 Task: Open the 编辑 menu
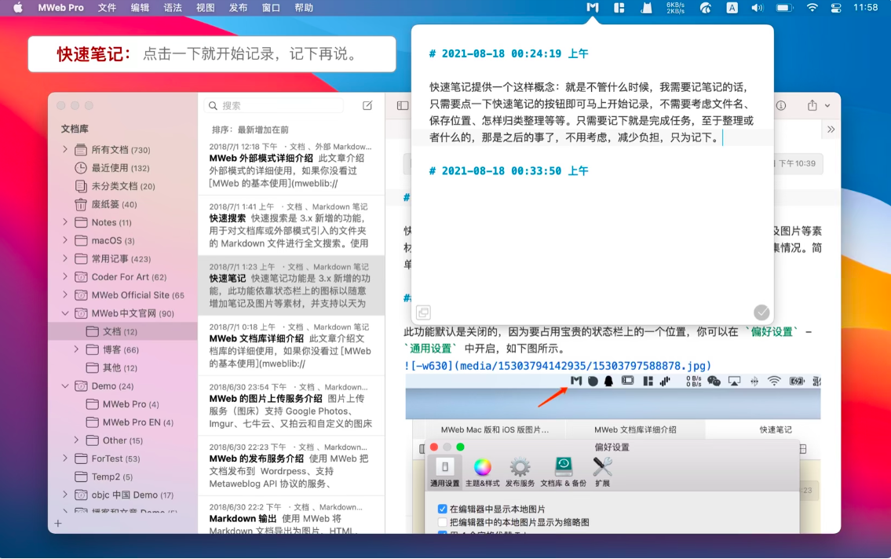[x=140, y=7]
